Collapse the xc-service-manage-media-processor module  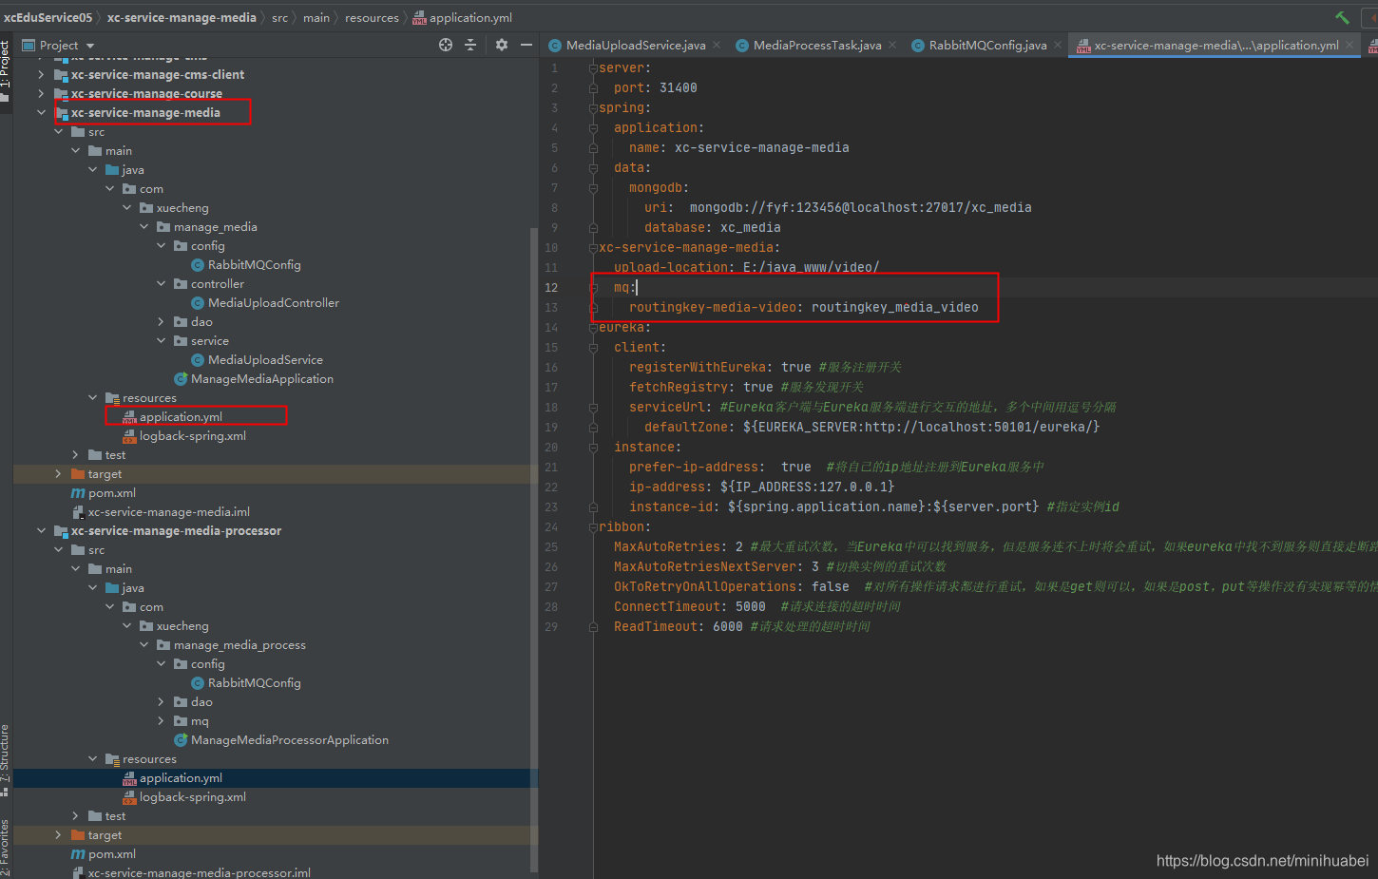coord(41,530)
